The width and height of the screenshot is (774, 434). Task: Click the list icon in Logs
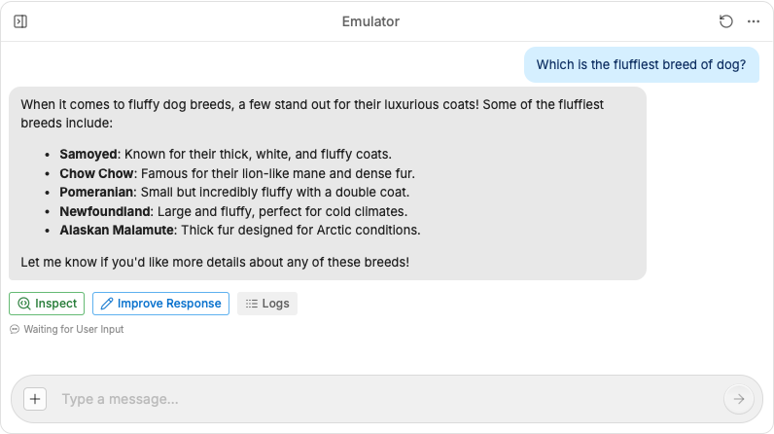(251, 304)
